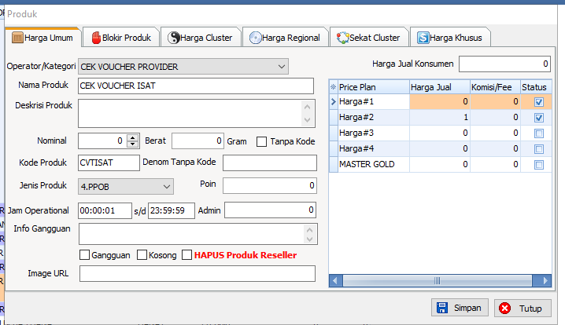Screen dimensions: 565x325
Task: Click the yin-yang Harga Cluster icon
Action: [174, 38]
